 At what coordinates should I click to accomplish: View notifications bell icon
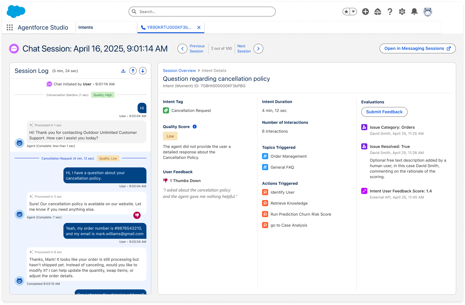tap(414, 12)
